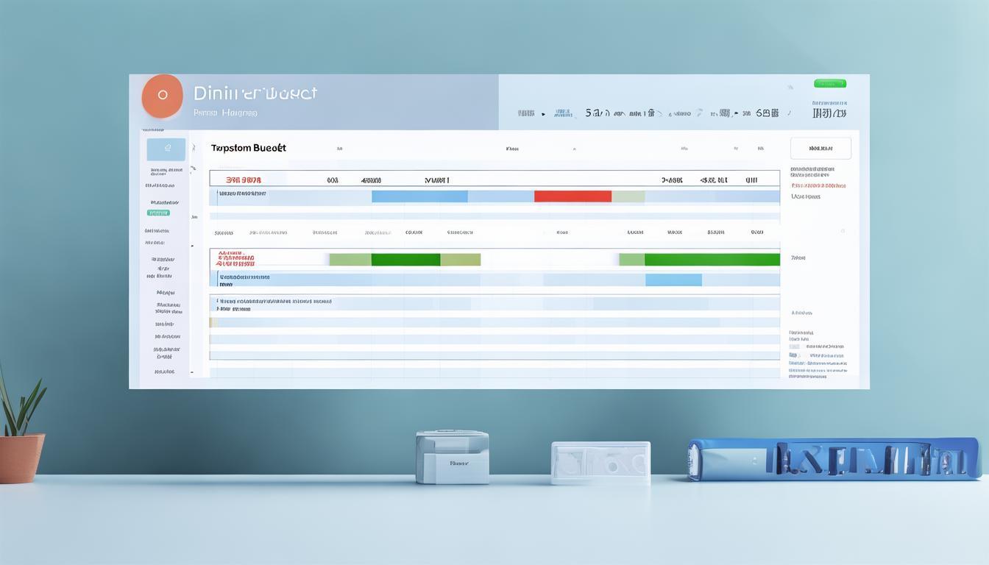The height and width of the screenshot is (565, 989).
Task: Click the red two-line label in second section
Action: coord(235,259)
